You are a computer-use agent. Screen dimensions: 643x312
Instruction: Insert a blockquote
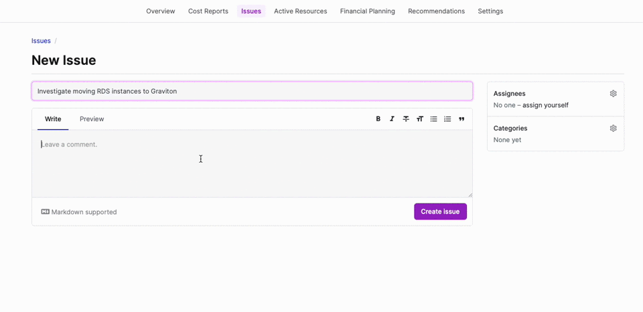coord(461,119)
